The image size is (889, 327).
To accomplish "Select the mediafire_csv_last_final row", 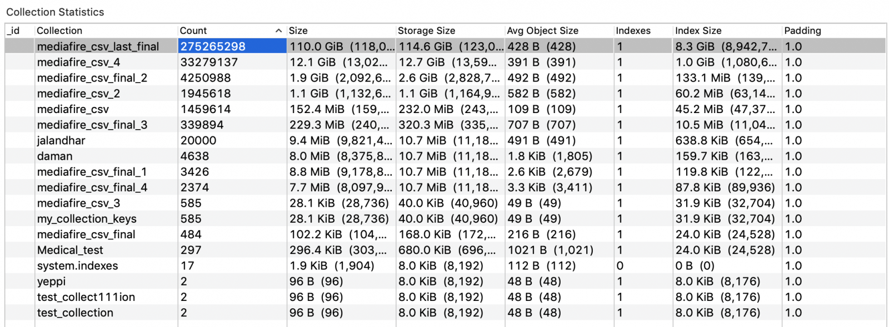I will coord(98,47).
